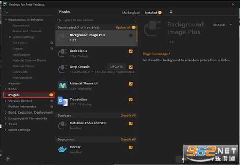Disable Database Tools and SQL checkbox
Image resolution: width=240 pixels, height=165 pixels.
(131, 123)
